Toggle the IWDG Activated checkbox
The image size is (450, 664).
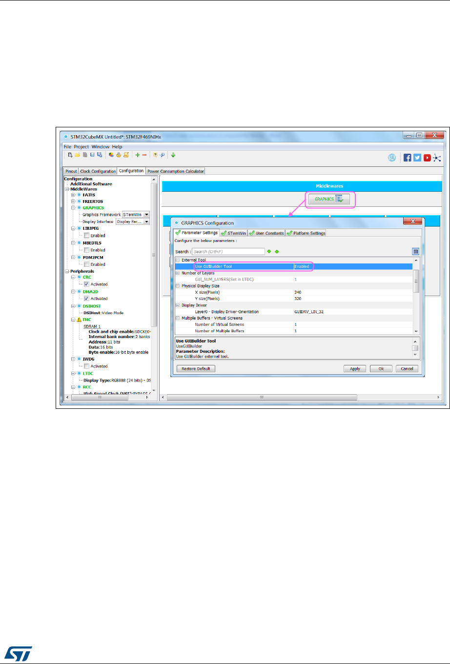(x=86, y=366)
